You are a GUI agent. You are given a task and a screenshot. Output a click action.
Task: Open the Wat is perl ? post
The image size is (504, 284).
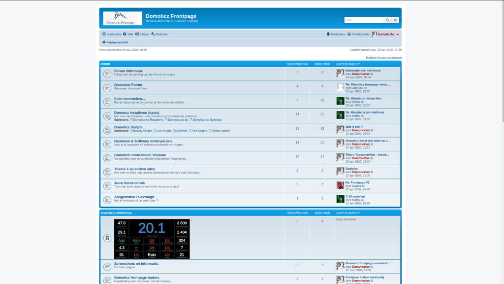click(x=354, y=127)
